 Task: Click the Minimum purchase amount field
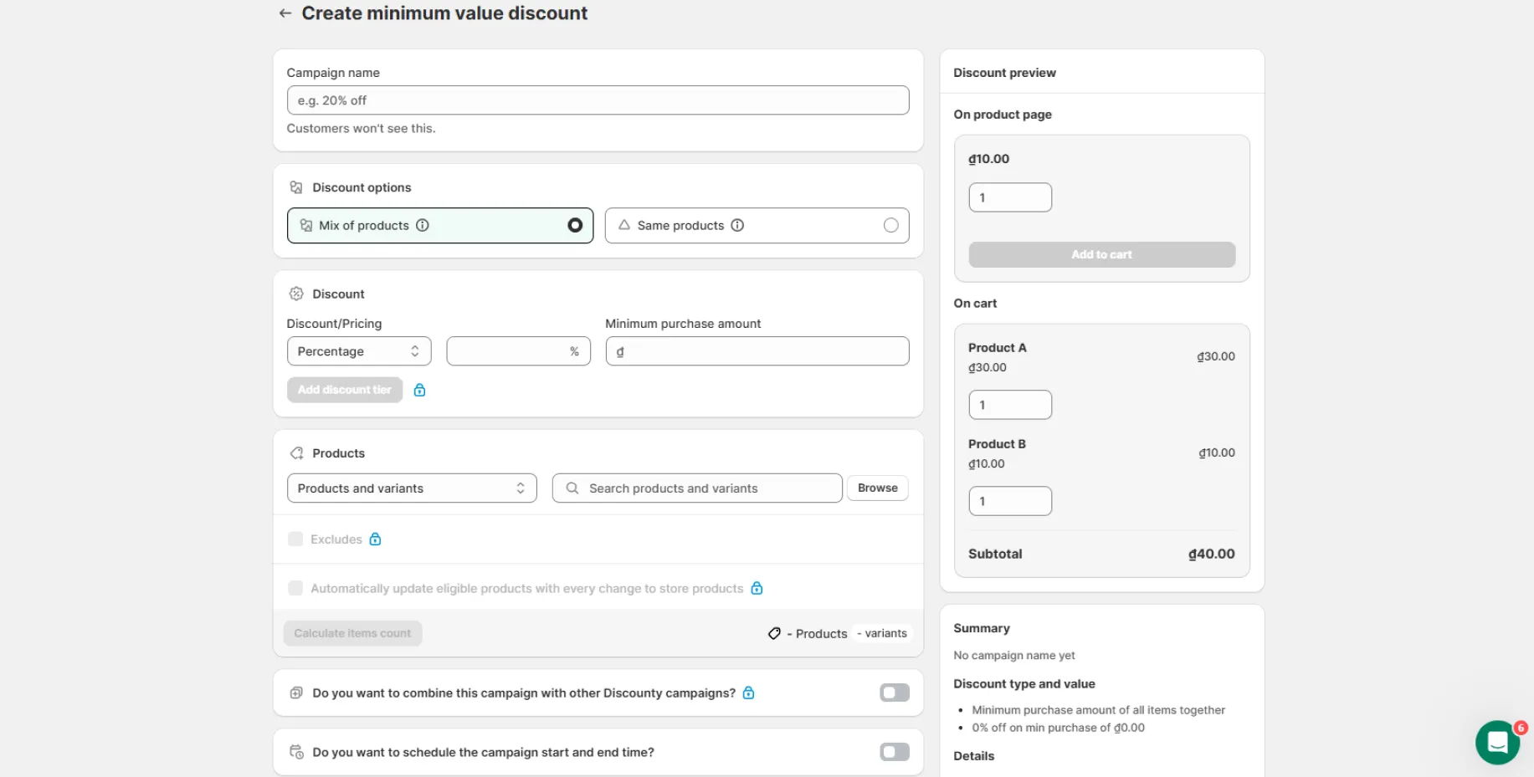[757, 351]
